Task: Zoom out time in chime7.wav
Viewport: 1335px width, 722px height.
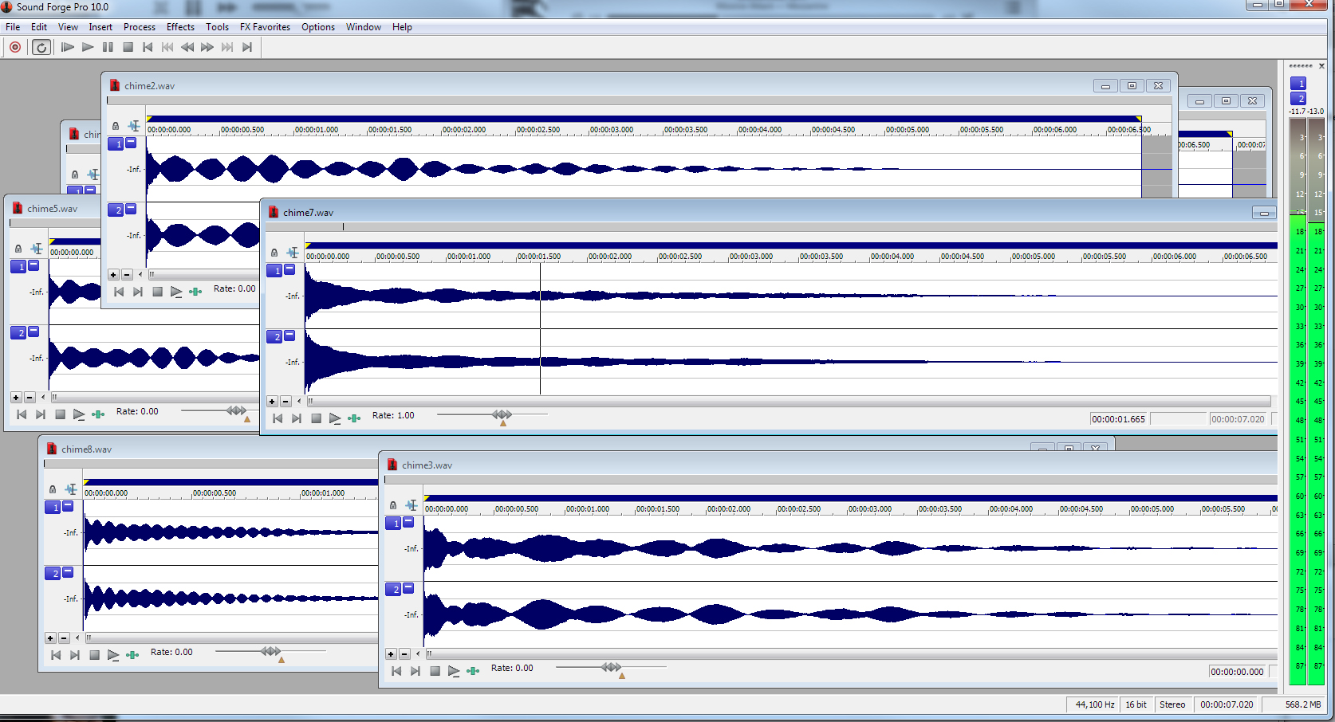Action: [x=286, y=402]
